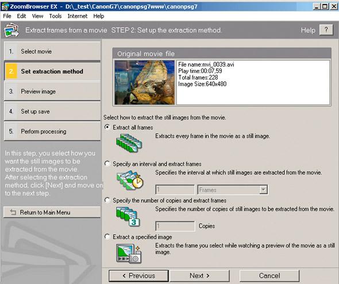Viewport: 339px width, 284px height.
Task: Go to step 1 Select movie
Action: point(52,51)
